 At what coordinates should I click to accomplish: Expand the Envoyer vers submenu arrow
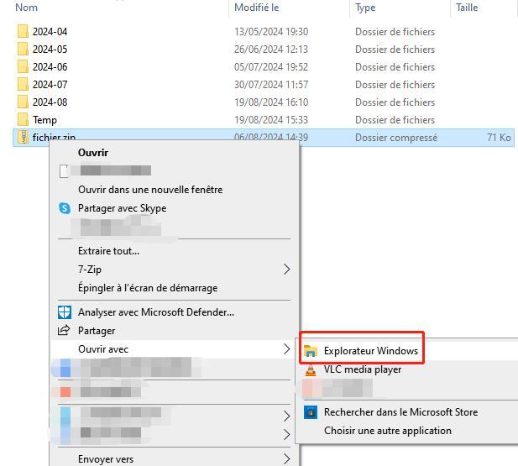click(286, 458)
